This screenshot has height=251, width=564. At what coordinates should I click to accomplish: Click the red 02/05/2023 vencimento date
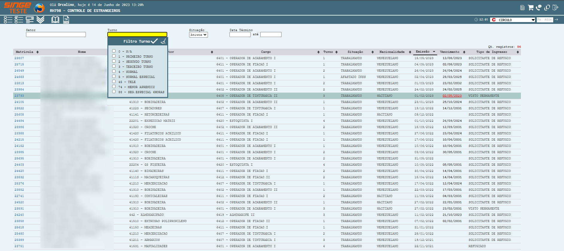pyautogui.click(x=452, y=96)
